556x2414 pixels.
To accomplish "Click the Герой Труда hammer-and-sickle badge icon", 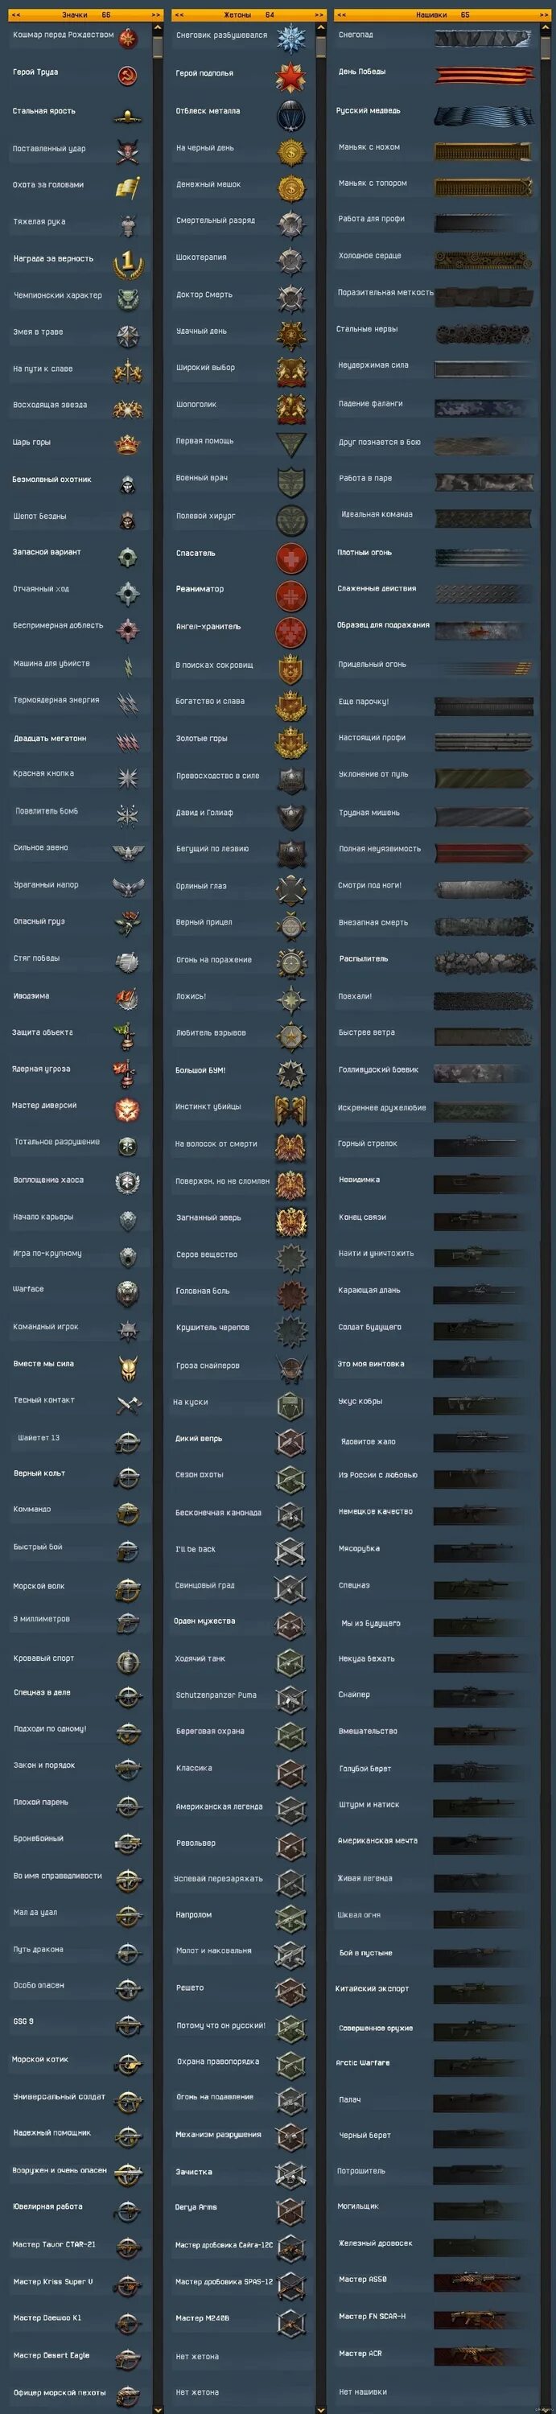I will (x=129, y=75).
